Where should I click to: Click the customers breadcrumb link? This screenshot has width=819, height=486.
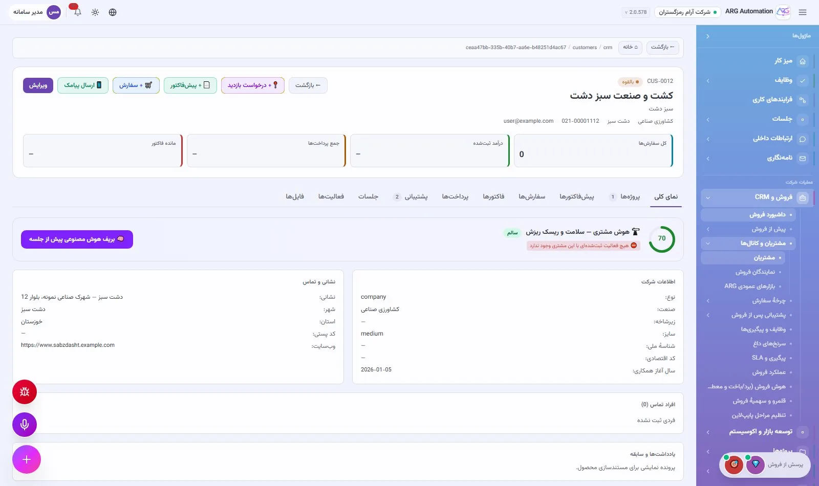pyautogui.click(x=585, y=48)
